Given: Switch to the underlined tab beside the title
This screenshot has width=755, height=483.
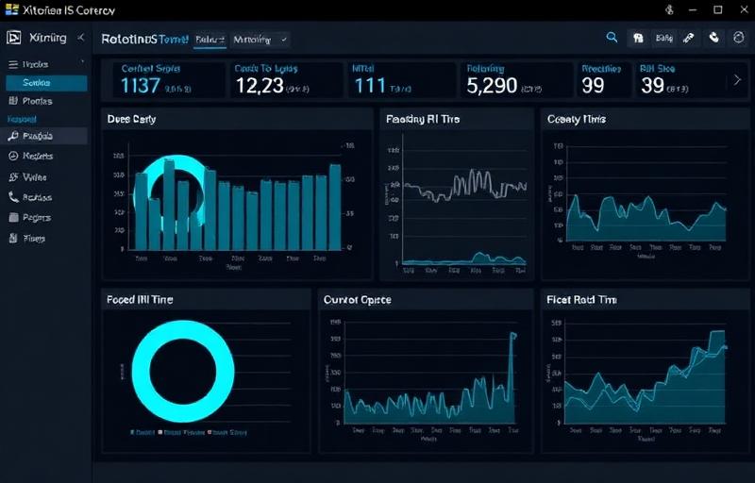Looking at the screenshot, I should pos(210,40).
